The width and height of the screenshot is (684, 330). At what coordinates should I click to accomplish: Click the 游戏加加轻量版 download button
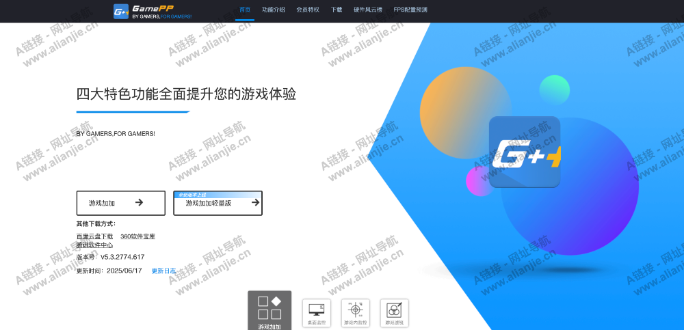coord(218,203)
